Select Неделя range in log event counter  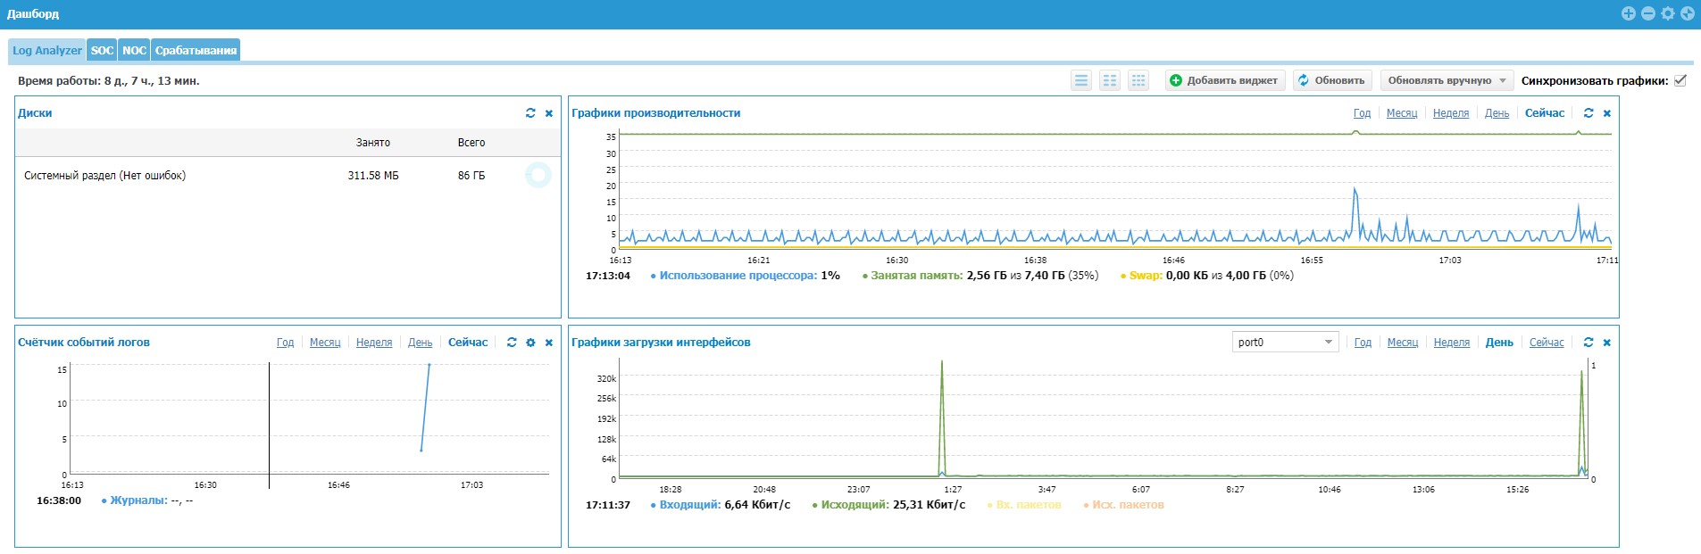click(x=374, y=343)
